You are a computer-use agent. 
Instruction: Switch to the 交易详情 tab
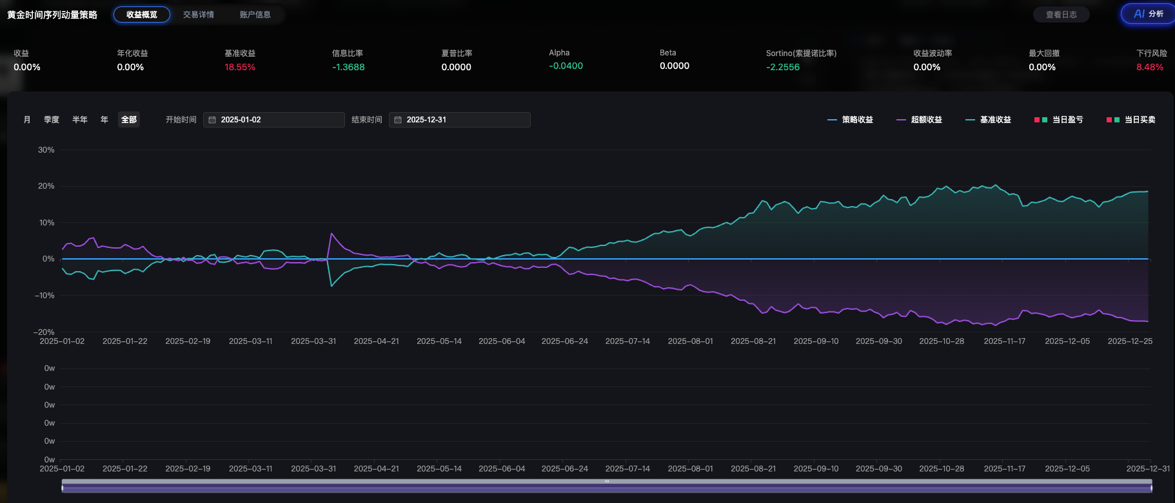coord(199,14)
